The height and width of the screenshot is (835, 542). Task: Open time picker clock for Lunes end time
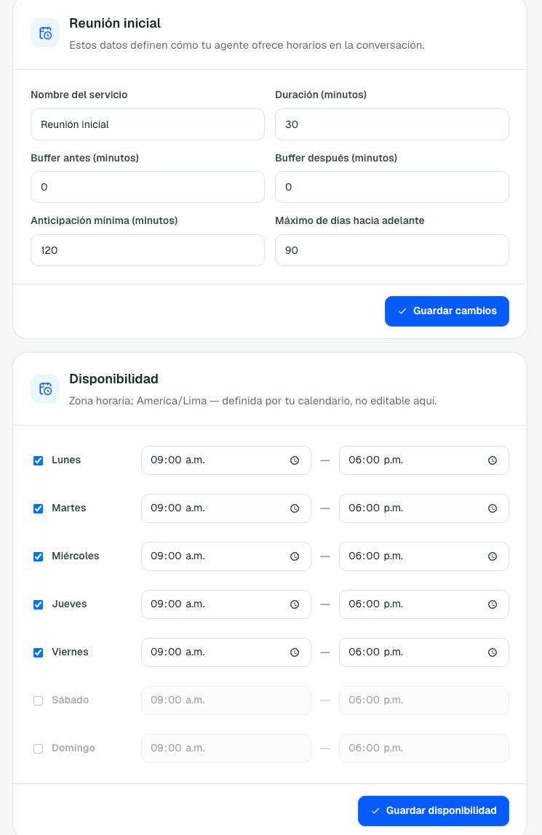[x=493, y=460]
